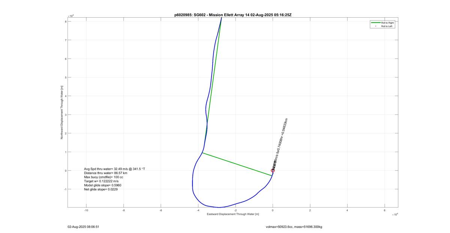Click the "Target w= 0.122222 m/s" line

pyautogui.click(x=101, y=181)
